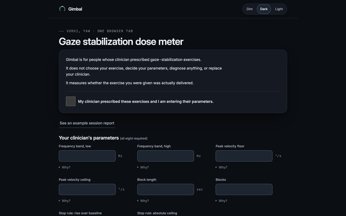This screenshot has height=216, width=346.
Task: Click the 'VORX1, YAW · ONE BROWSER TAB' text
Action: pyautogui.click(x=100, y=31)
